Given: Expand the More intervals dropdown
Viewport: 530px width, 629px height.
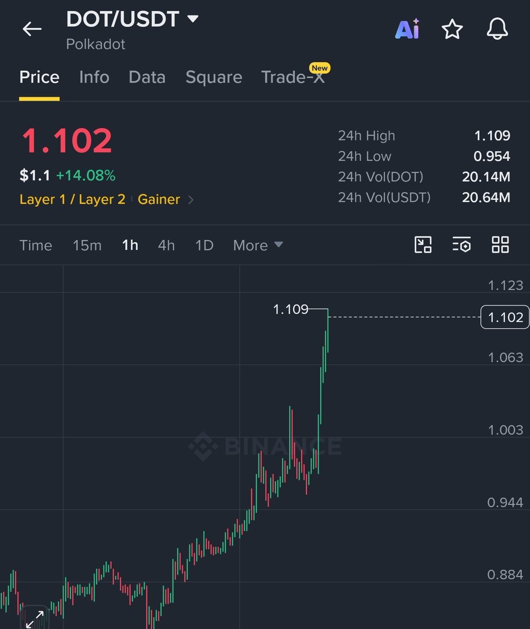Looking at the screenshot, I should click(258, 245).
